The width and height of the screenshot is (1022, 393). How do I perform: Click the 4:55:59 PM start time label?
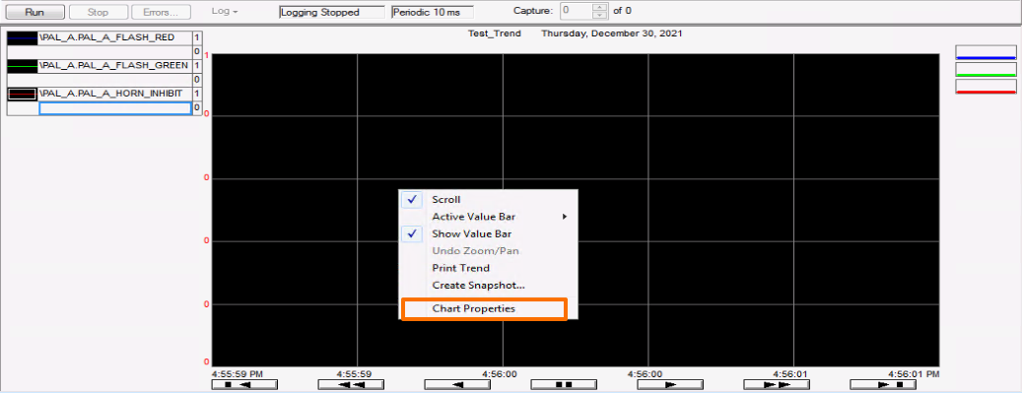point(238,374)
